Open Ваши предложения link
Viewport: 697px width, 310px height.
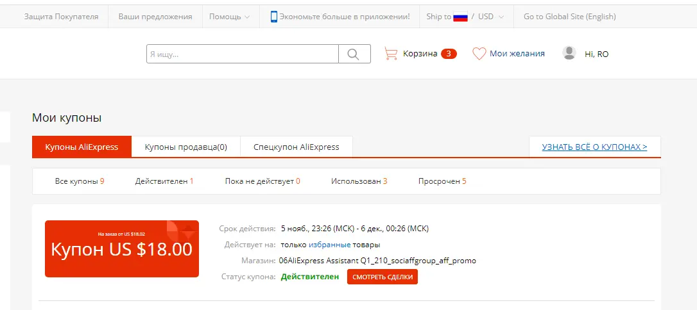[155, 17]
